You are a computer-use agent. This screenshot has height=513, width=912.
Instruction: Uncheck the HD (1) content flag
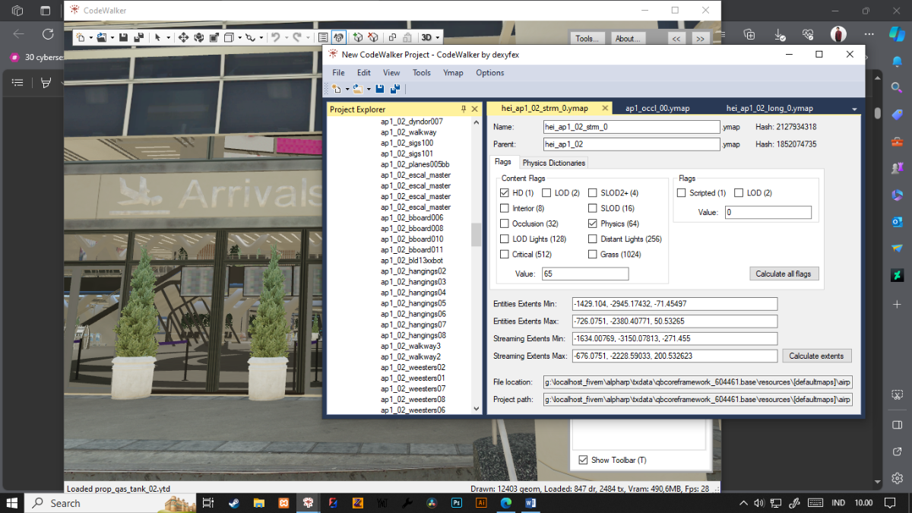[505, 193]
